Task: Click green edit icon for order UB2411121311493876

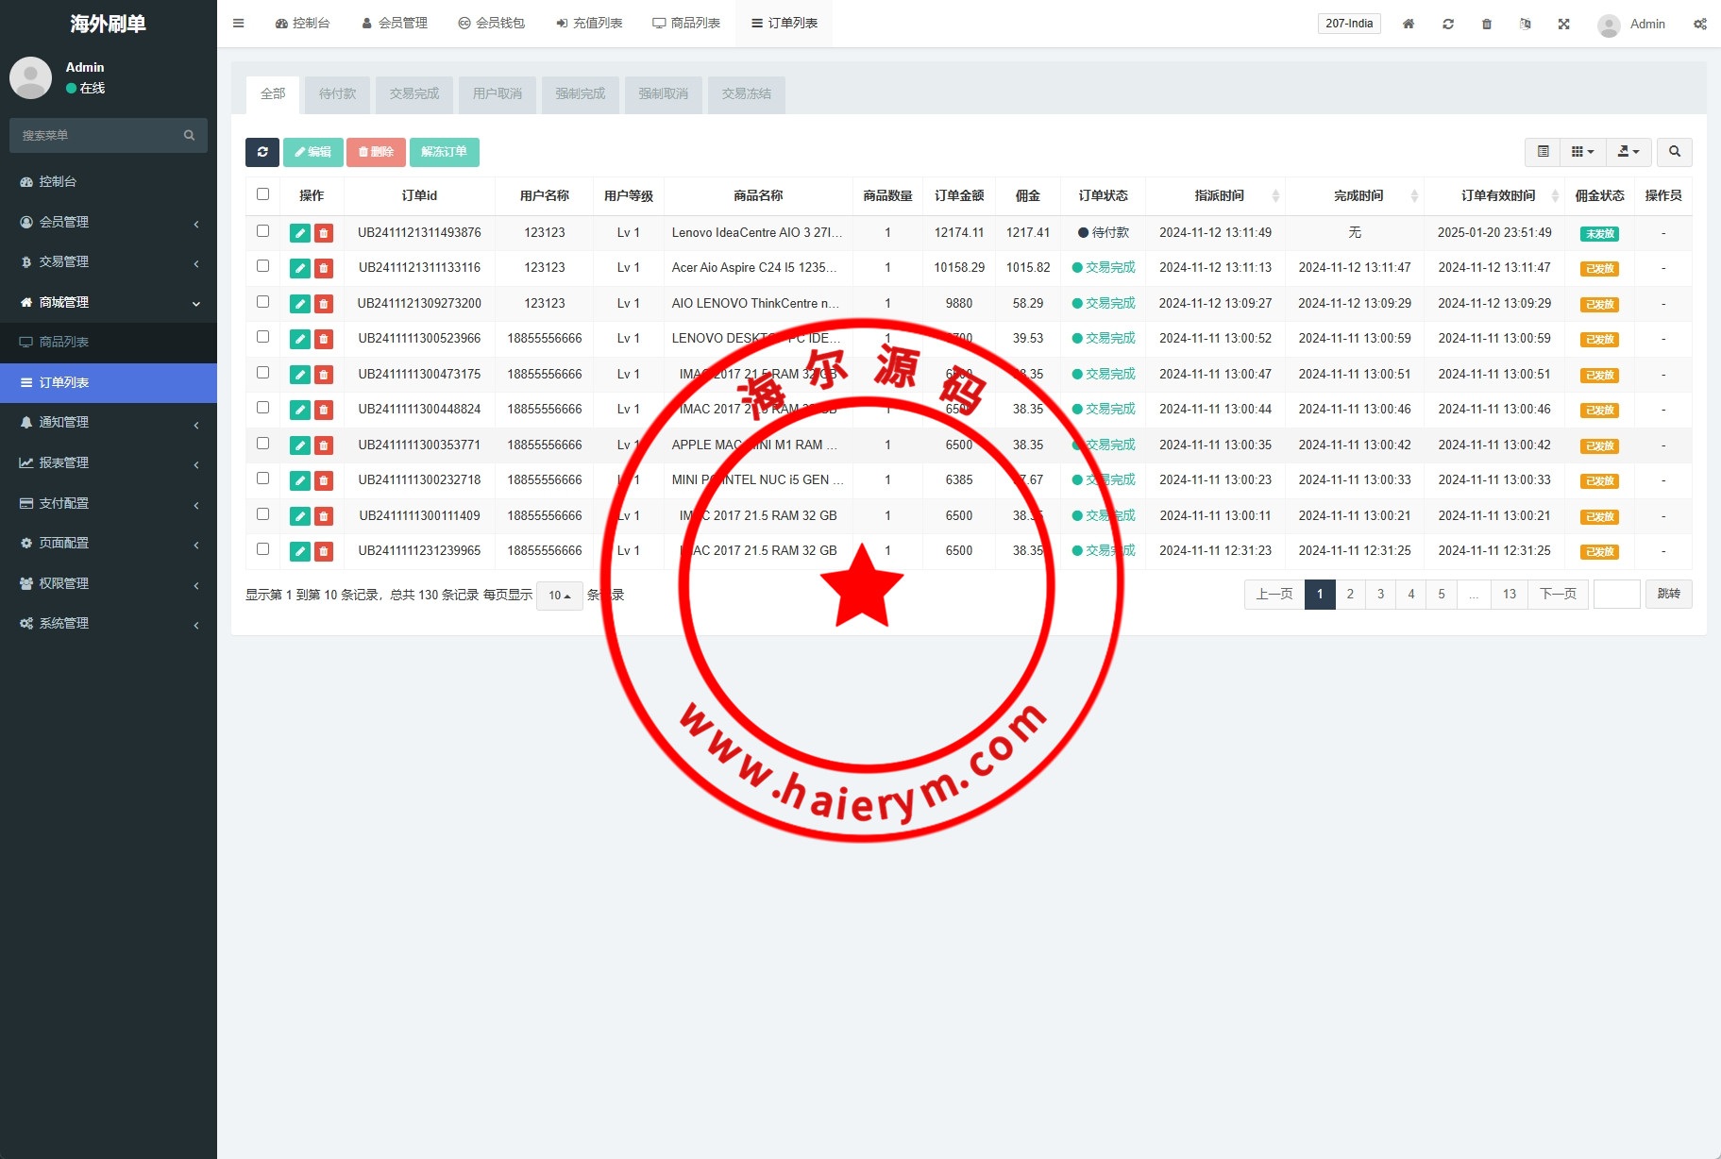Action: [300, 233]
